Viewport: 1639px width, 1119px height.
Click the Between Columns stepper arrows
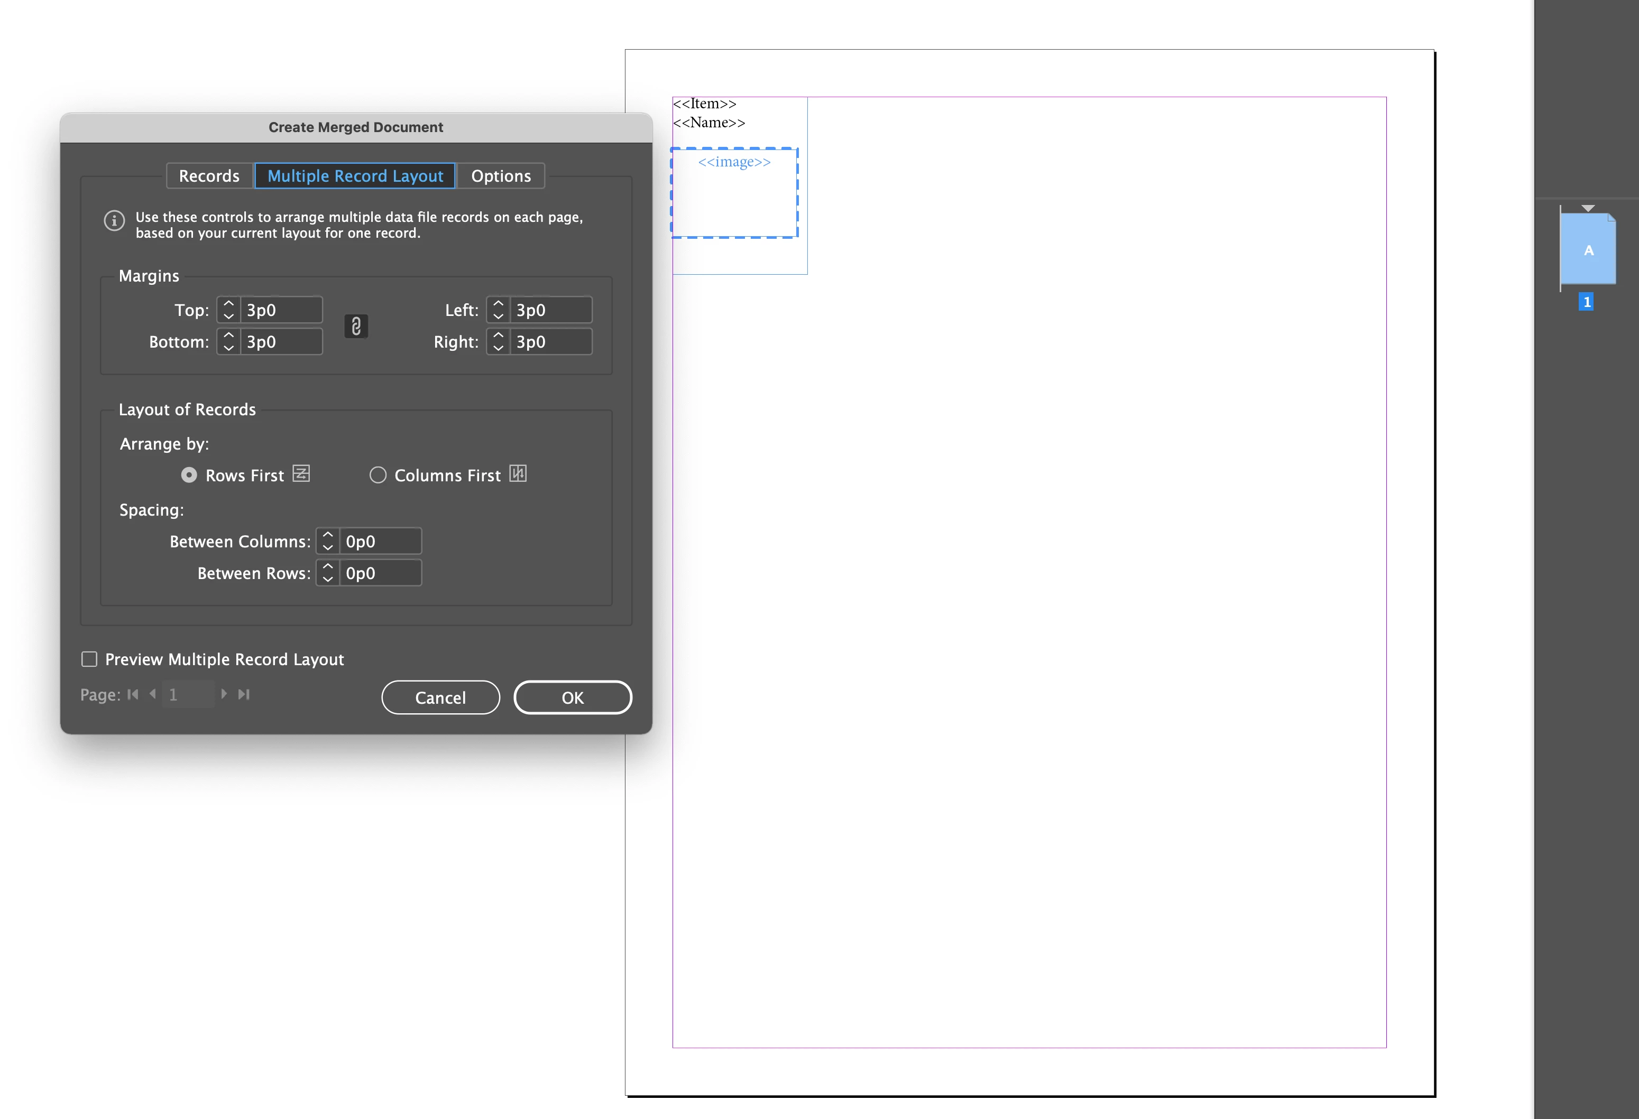pyautogui.click(x=328, y=541)
